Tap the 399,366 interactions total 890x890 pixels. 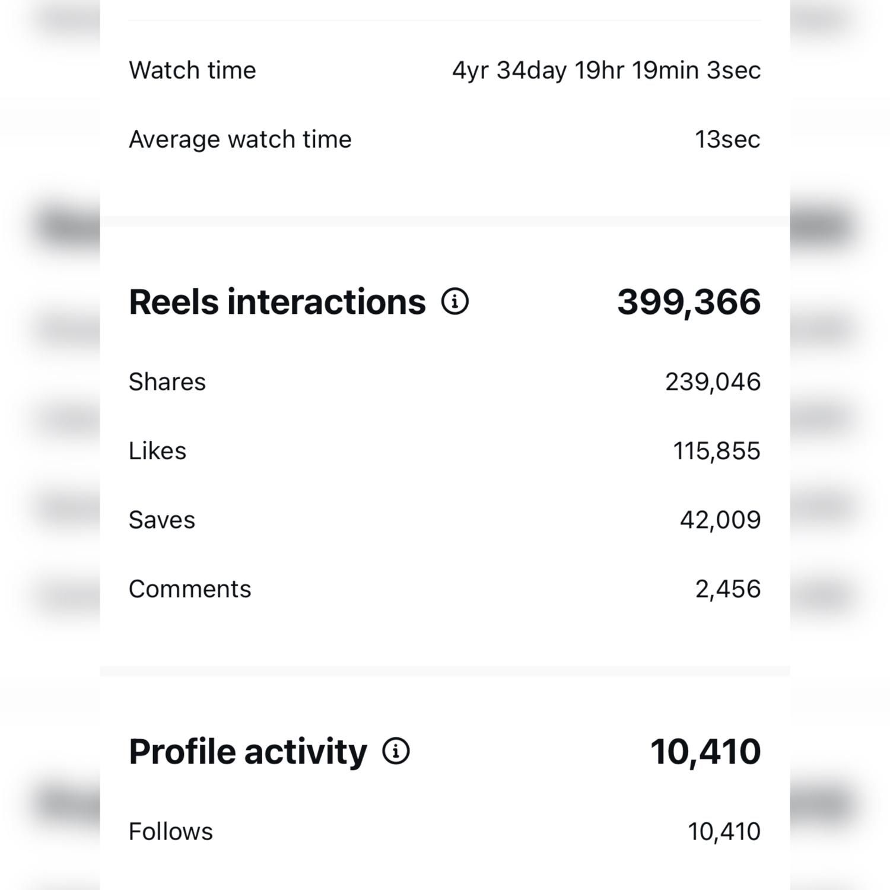688,301
